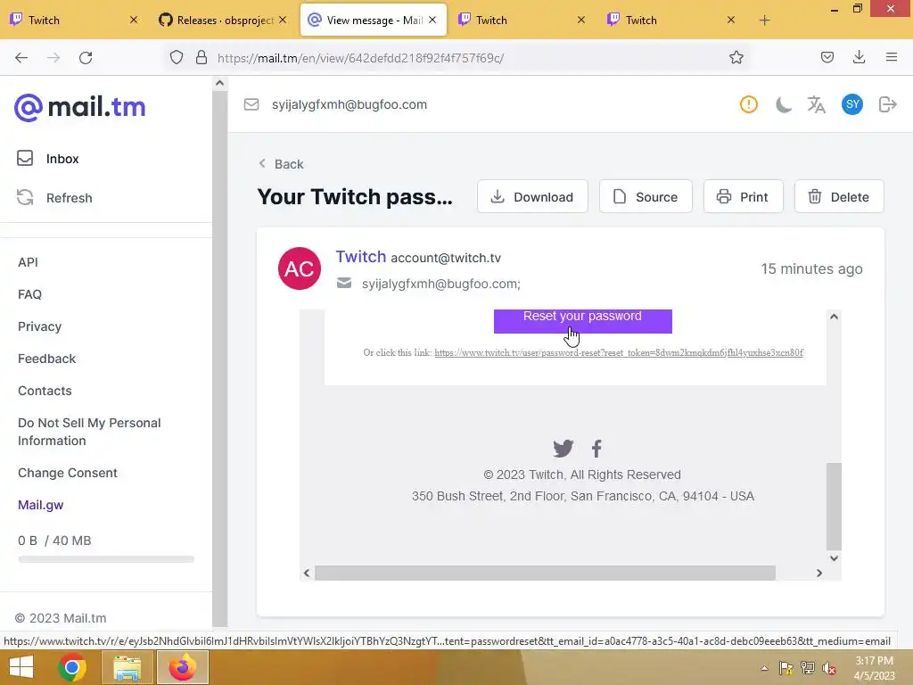Switch to first Twitch tab
Image resolution: width=913 pixels, height=685 pixels.
click(x=75, y=21)
